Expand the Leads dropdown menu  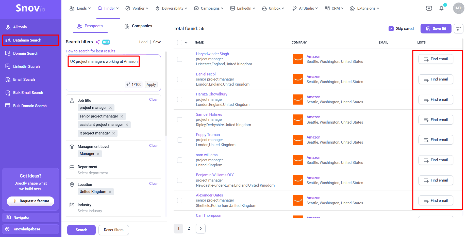80,8
